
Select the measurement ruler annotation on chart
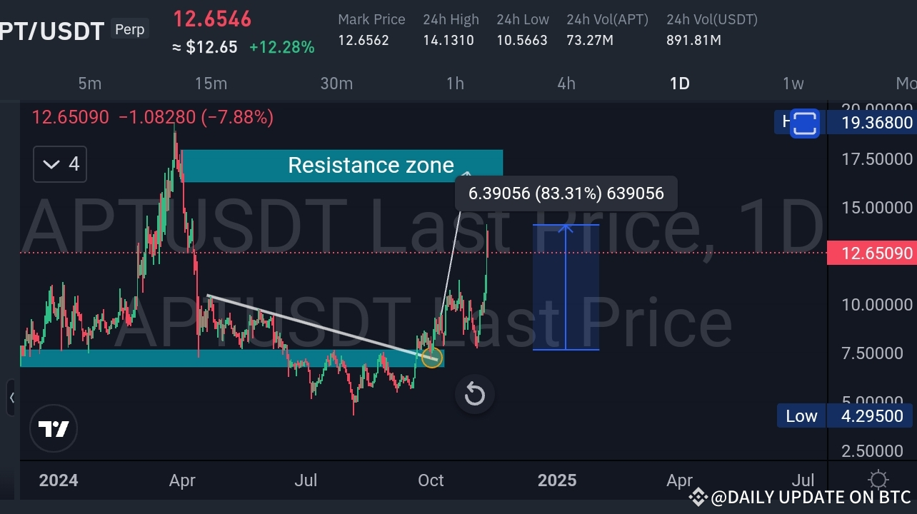tap(566, 286)
